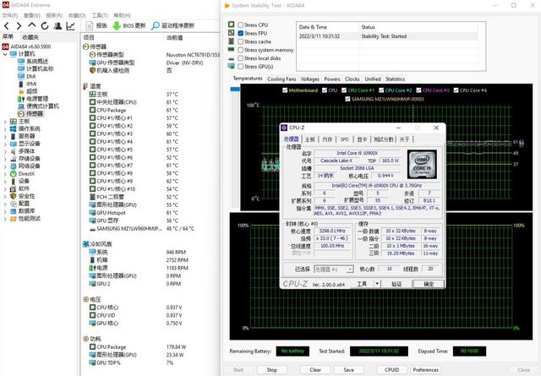541x376 pixels.
Task: Open the 工具 dropdown arrow in CPU-Z
Action: click(x=377, y=284)
